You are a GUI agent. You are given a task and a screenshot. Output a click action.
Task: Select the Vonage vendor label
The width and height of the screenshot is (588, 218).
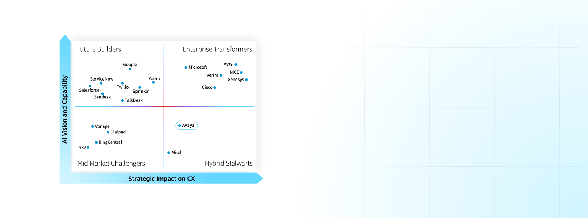(102, 126)
